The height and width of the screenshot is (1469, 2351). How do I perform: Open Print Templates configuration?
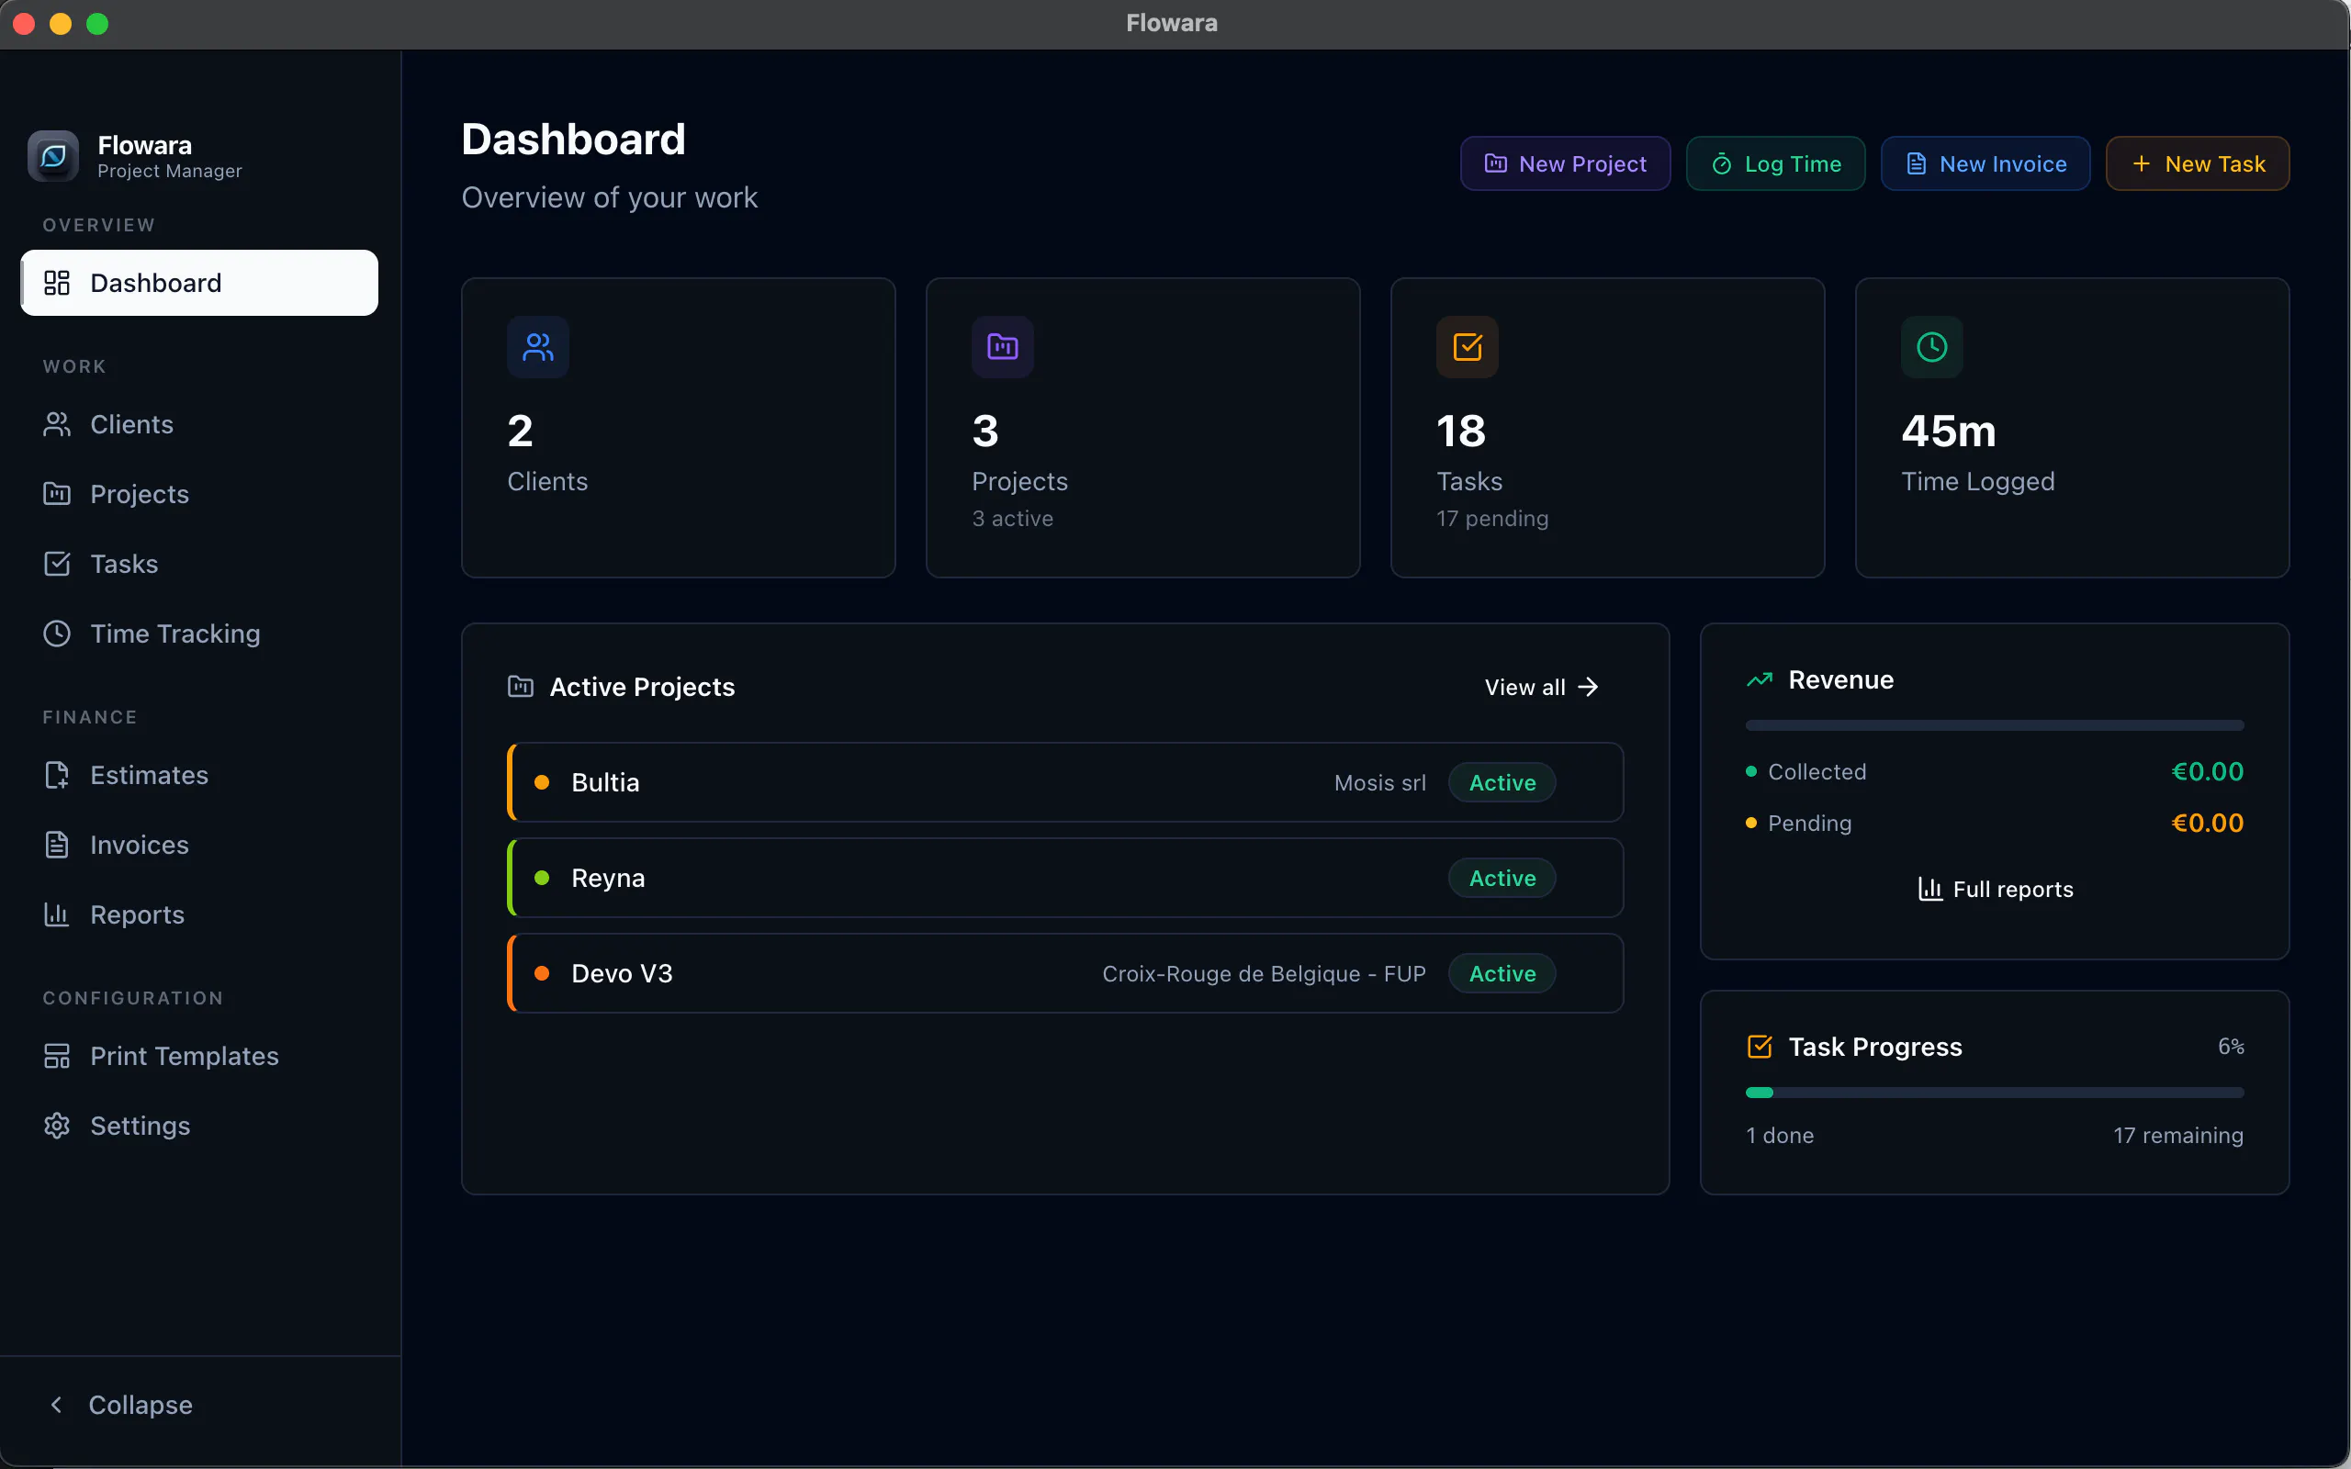pyautogui.click(x=199, y=1056)
